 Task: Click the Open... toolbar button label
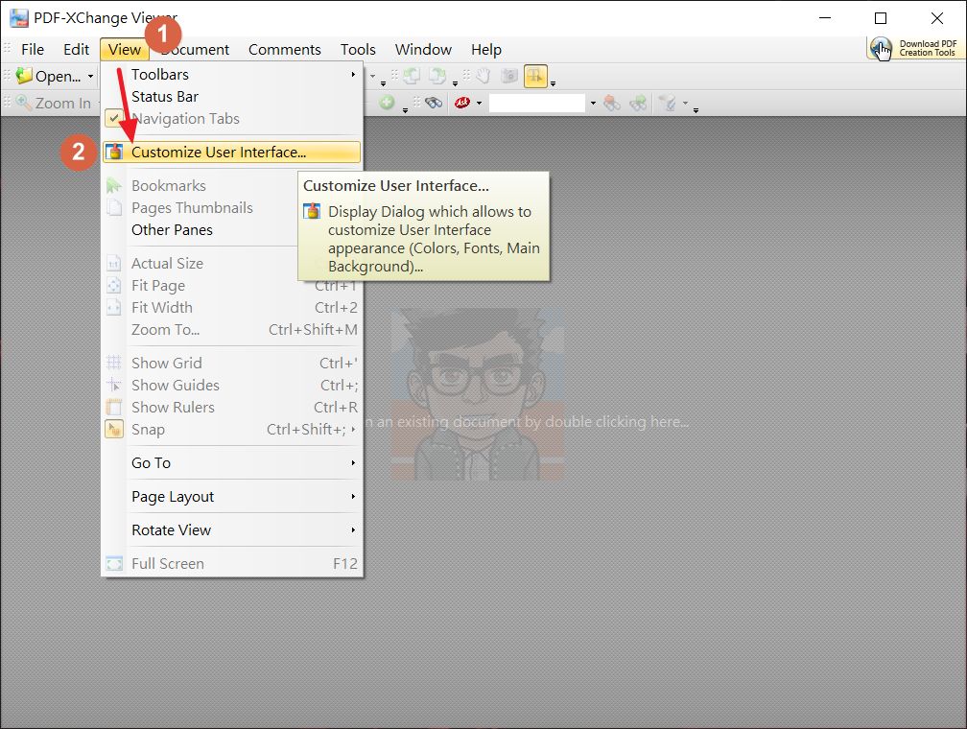(x=58, y=77)
